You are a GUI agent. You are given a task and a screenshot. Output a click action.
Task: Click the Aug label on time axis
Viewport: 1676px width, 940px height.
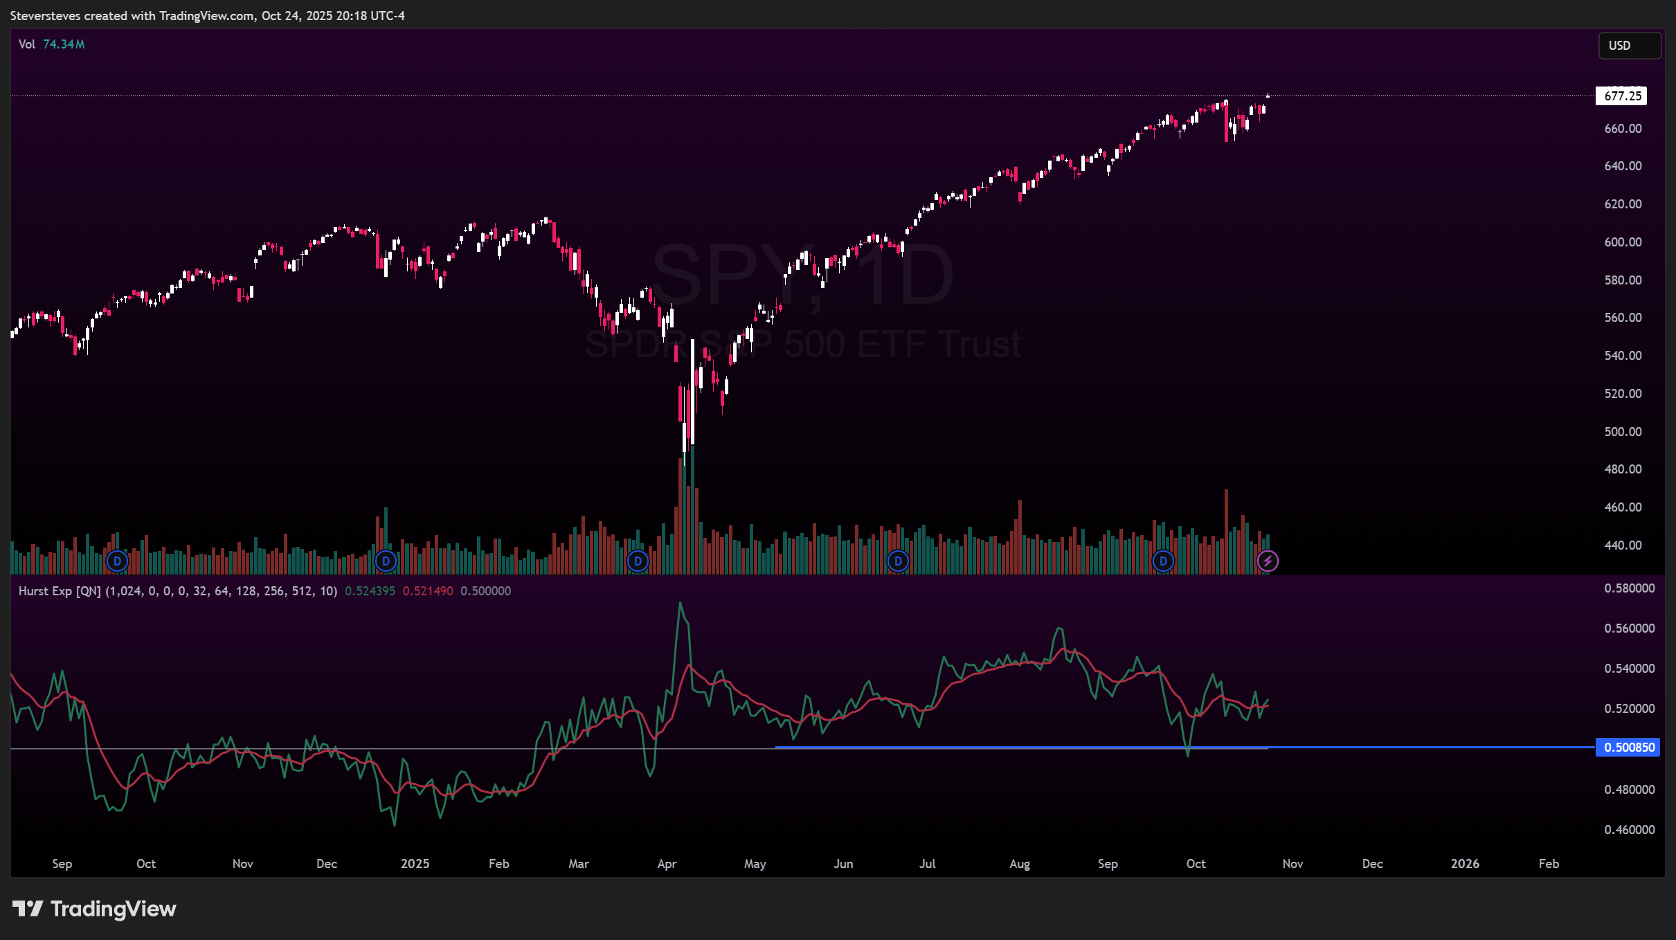1020,864
